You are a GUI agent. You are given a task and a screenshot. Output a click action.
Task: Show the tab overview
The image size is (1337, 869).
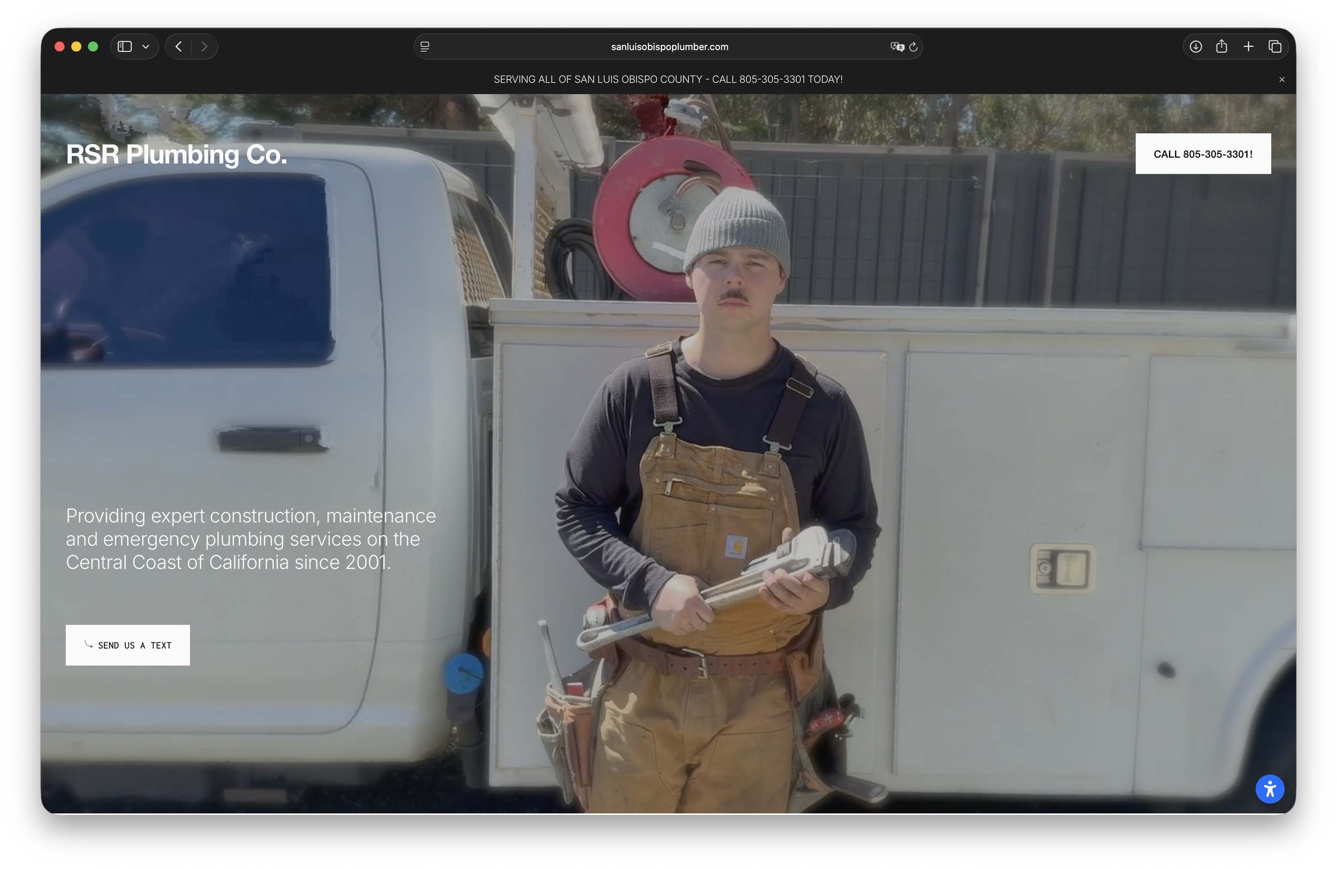coord(1274,47)
